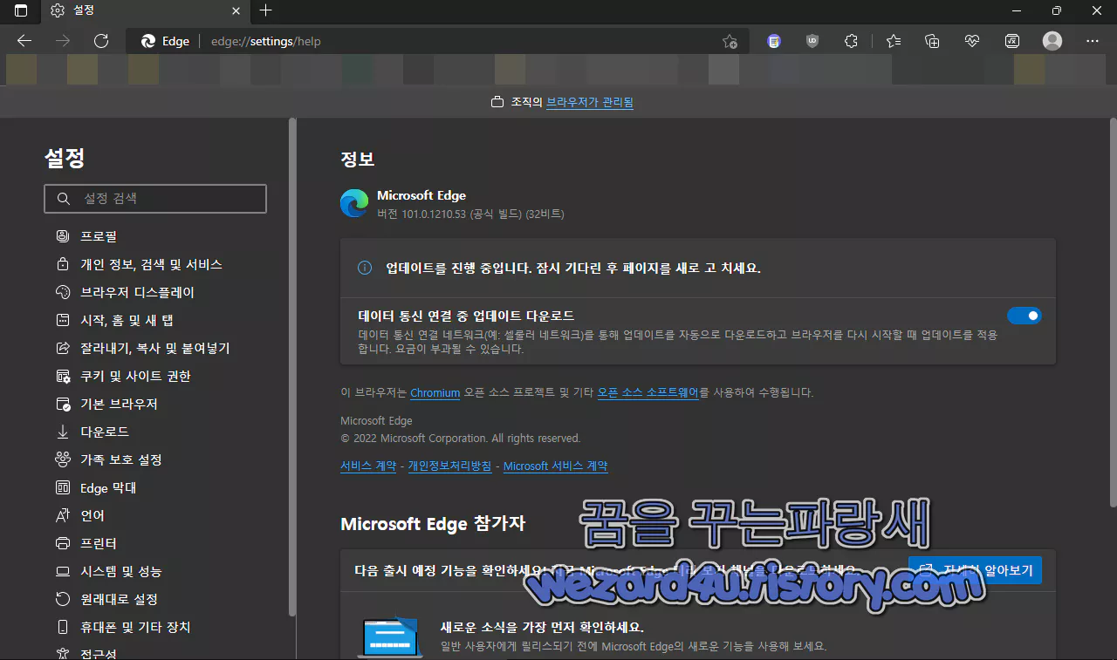Open the Settings and more menu
This screenshot has width=1117, height=660.
click(1092, 40)
